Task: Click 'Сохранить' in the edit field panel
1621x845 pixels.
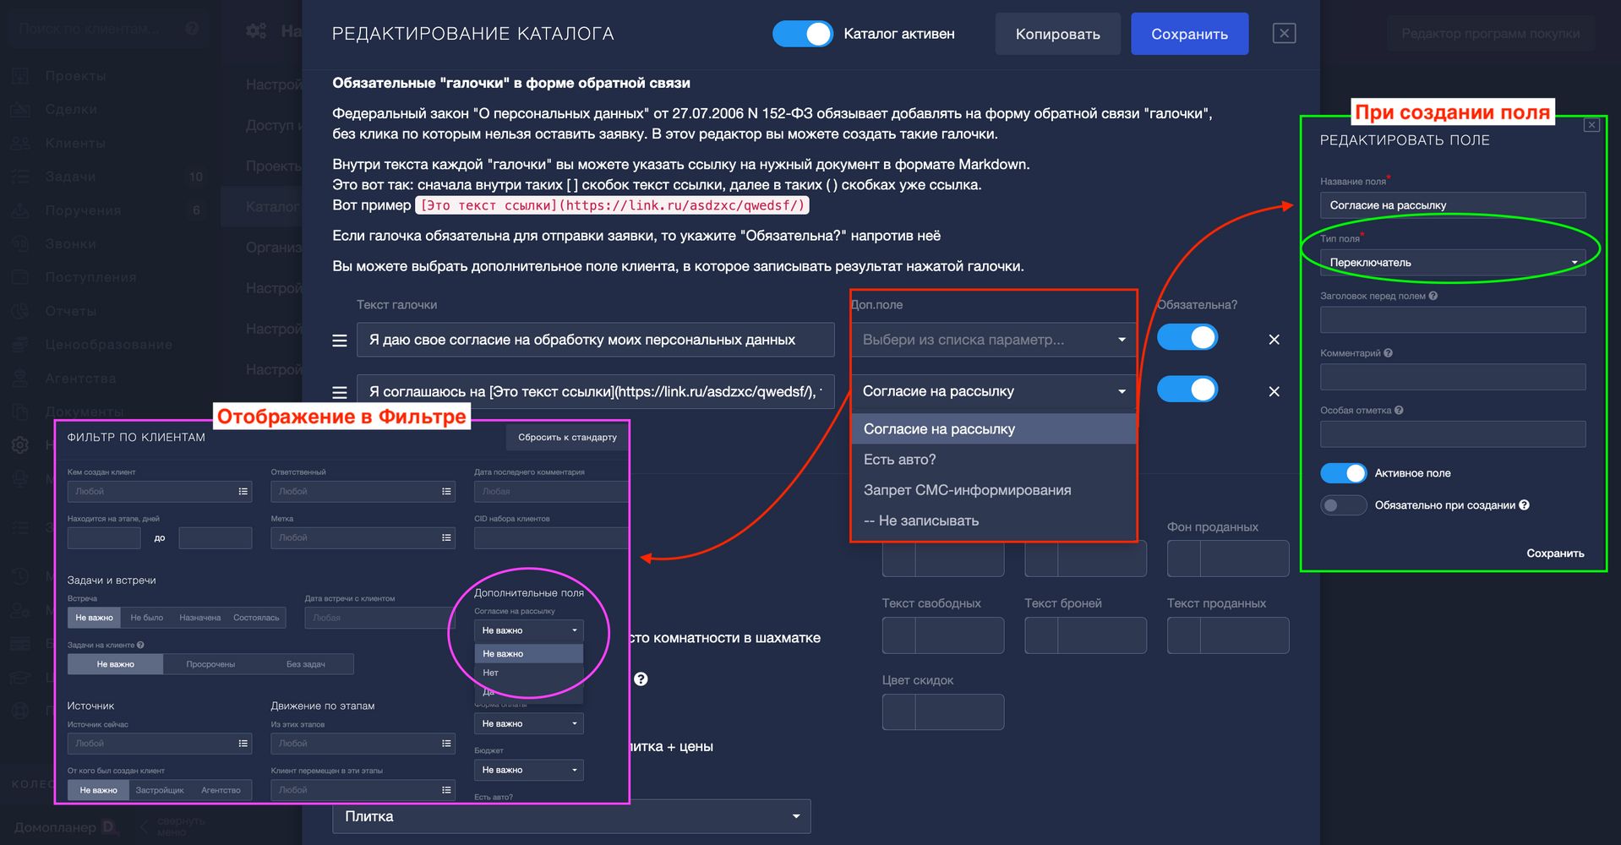Action: [1555, 553]
